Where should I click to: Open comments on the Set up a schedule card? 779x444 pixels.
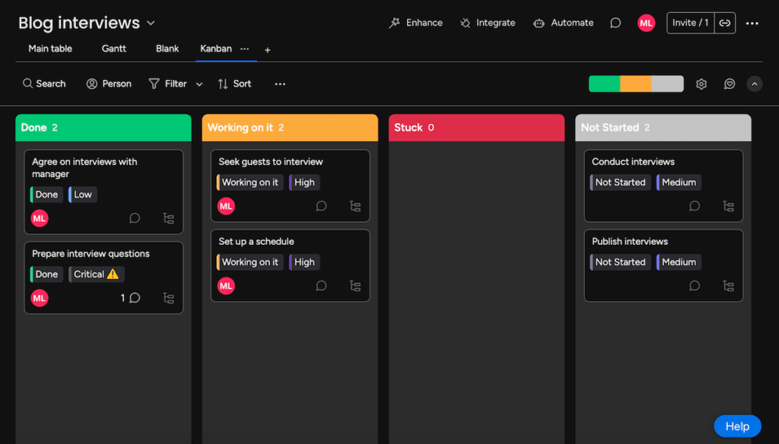[x=320, y=285]
